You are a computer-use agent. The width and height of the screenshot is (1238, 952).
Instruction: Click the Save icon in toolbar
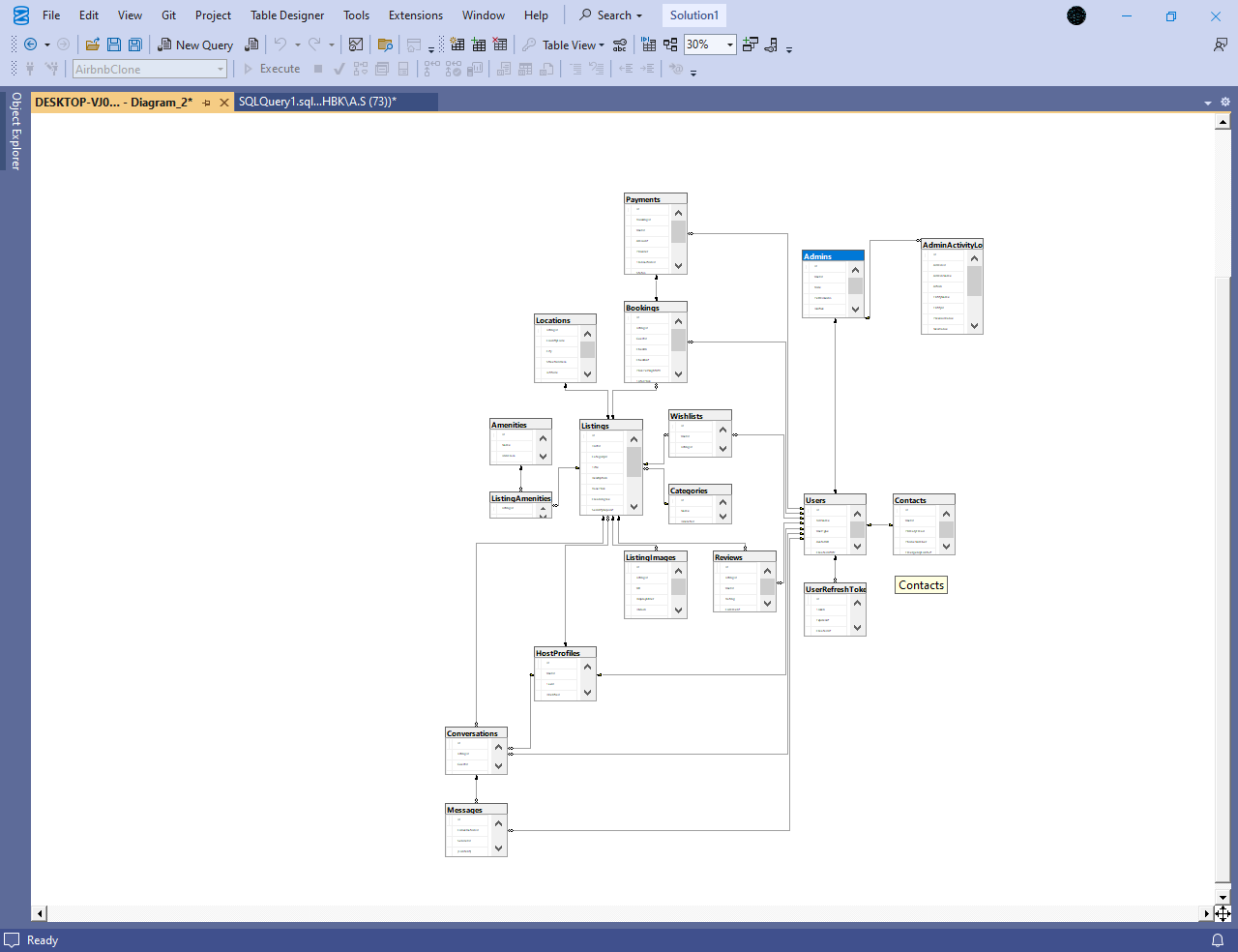[x=114, y=45]
